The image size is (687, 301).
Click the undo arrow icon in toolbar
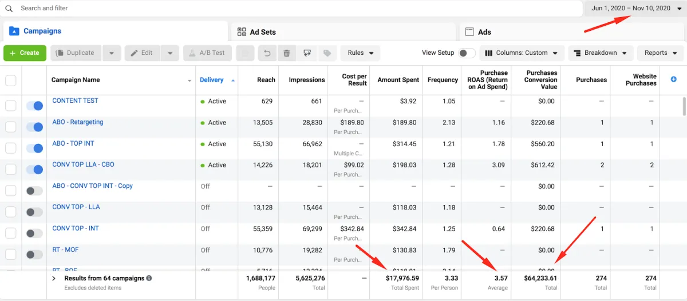266,53
